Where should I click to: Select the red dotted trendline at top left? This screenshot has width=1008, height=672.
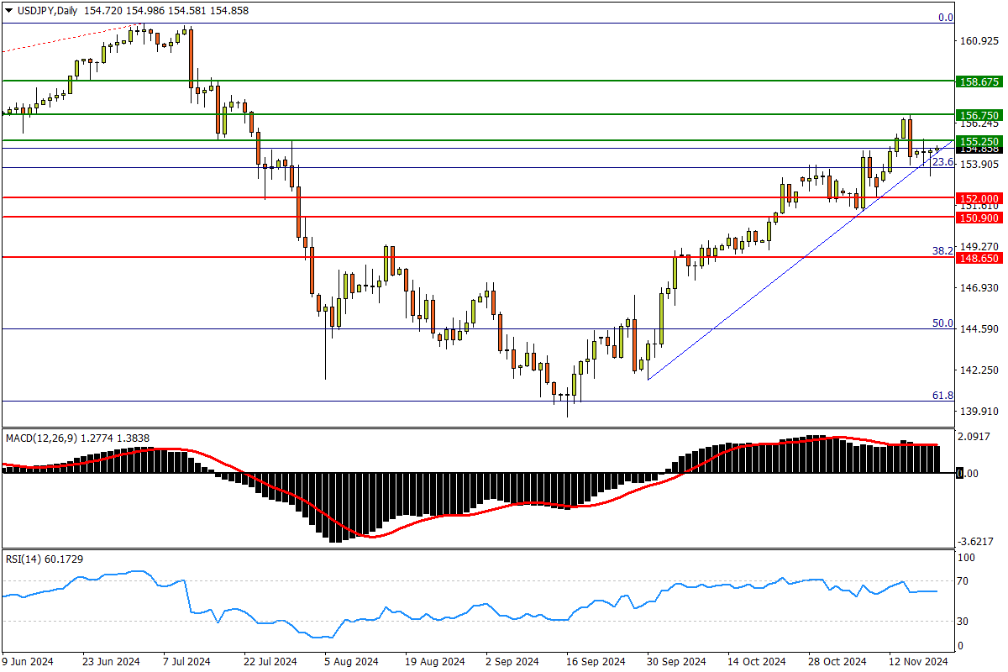[x=67, y=39]
